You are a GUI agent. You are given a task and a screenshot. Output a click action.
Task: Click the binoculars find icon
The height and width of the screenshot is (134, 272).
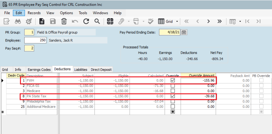(18, 21)
